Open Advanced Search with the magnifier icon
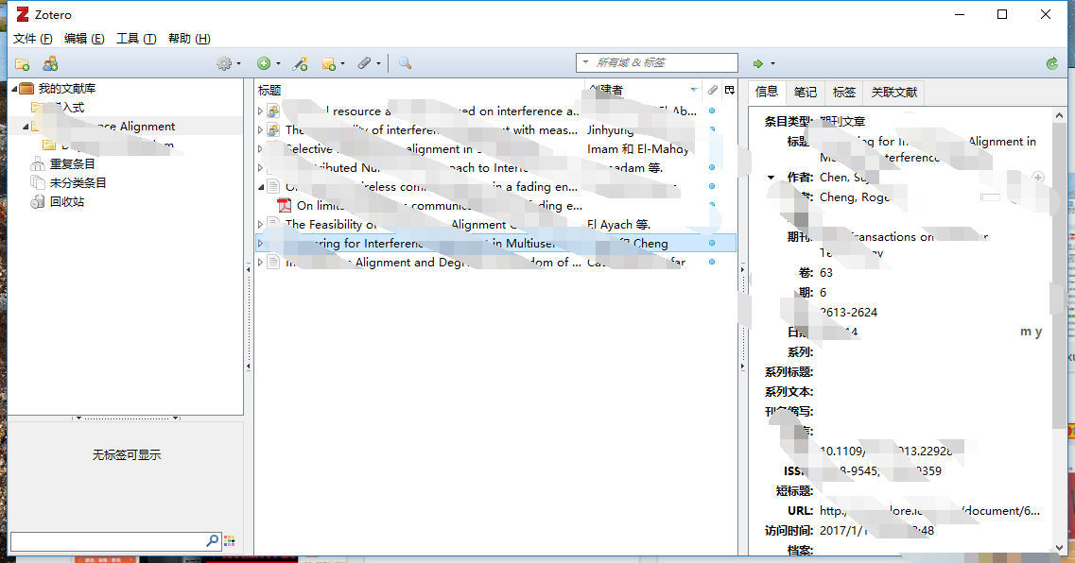 406,63
